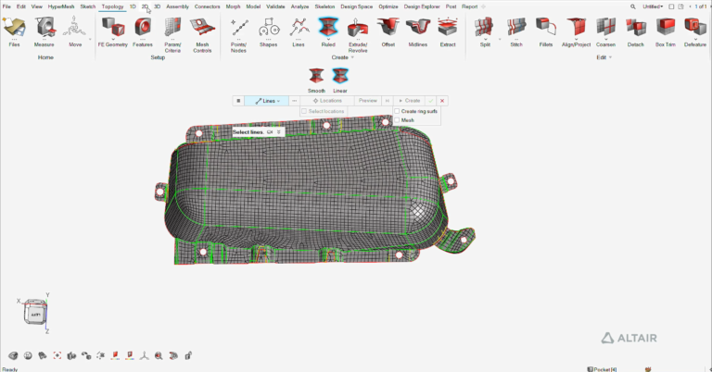Click the Box Trim tool
The image size is (712, 372).
[666, 28]
